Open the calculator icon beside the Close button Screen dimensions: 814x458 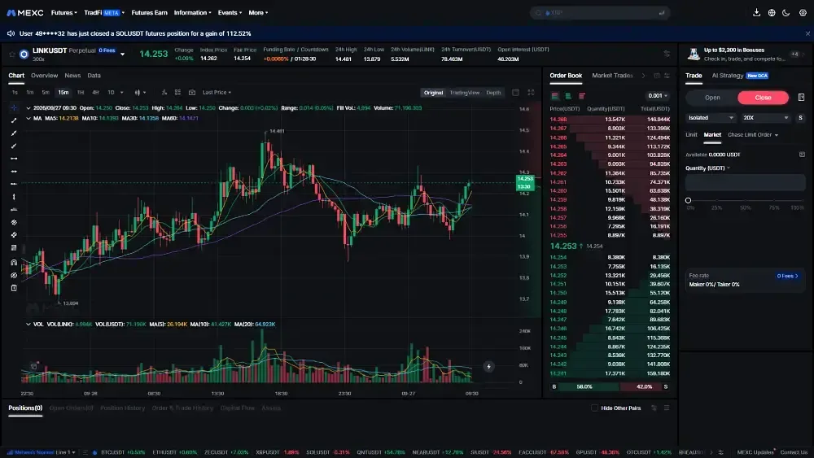[x=801, y=98]
